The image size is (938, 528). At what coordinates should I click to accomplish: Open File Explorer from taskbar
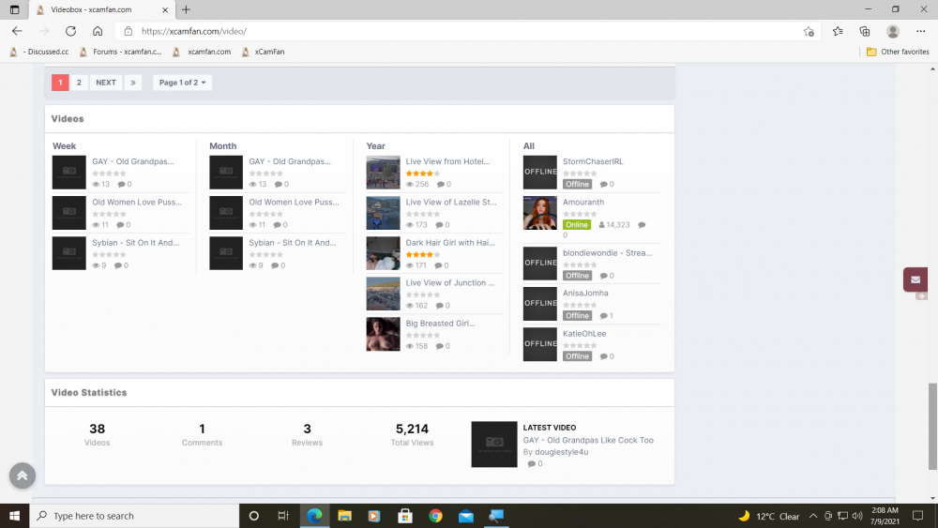tap(344, 516)
